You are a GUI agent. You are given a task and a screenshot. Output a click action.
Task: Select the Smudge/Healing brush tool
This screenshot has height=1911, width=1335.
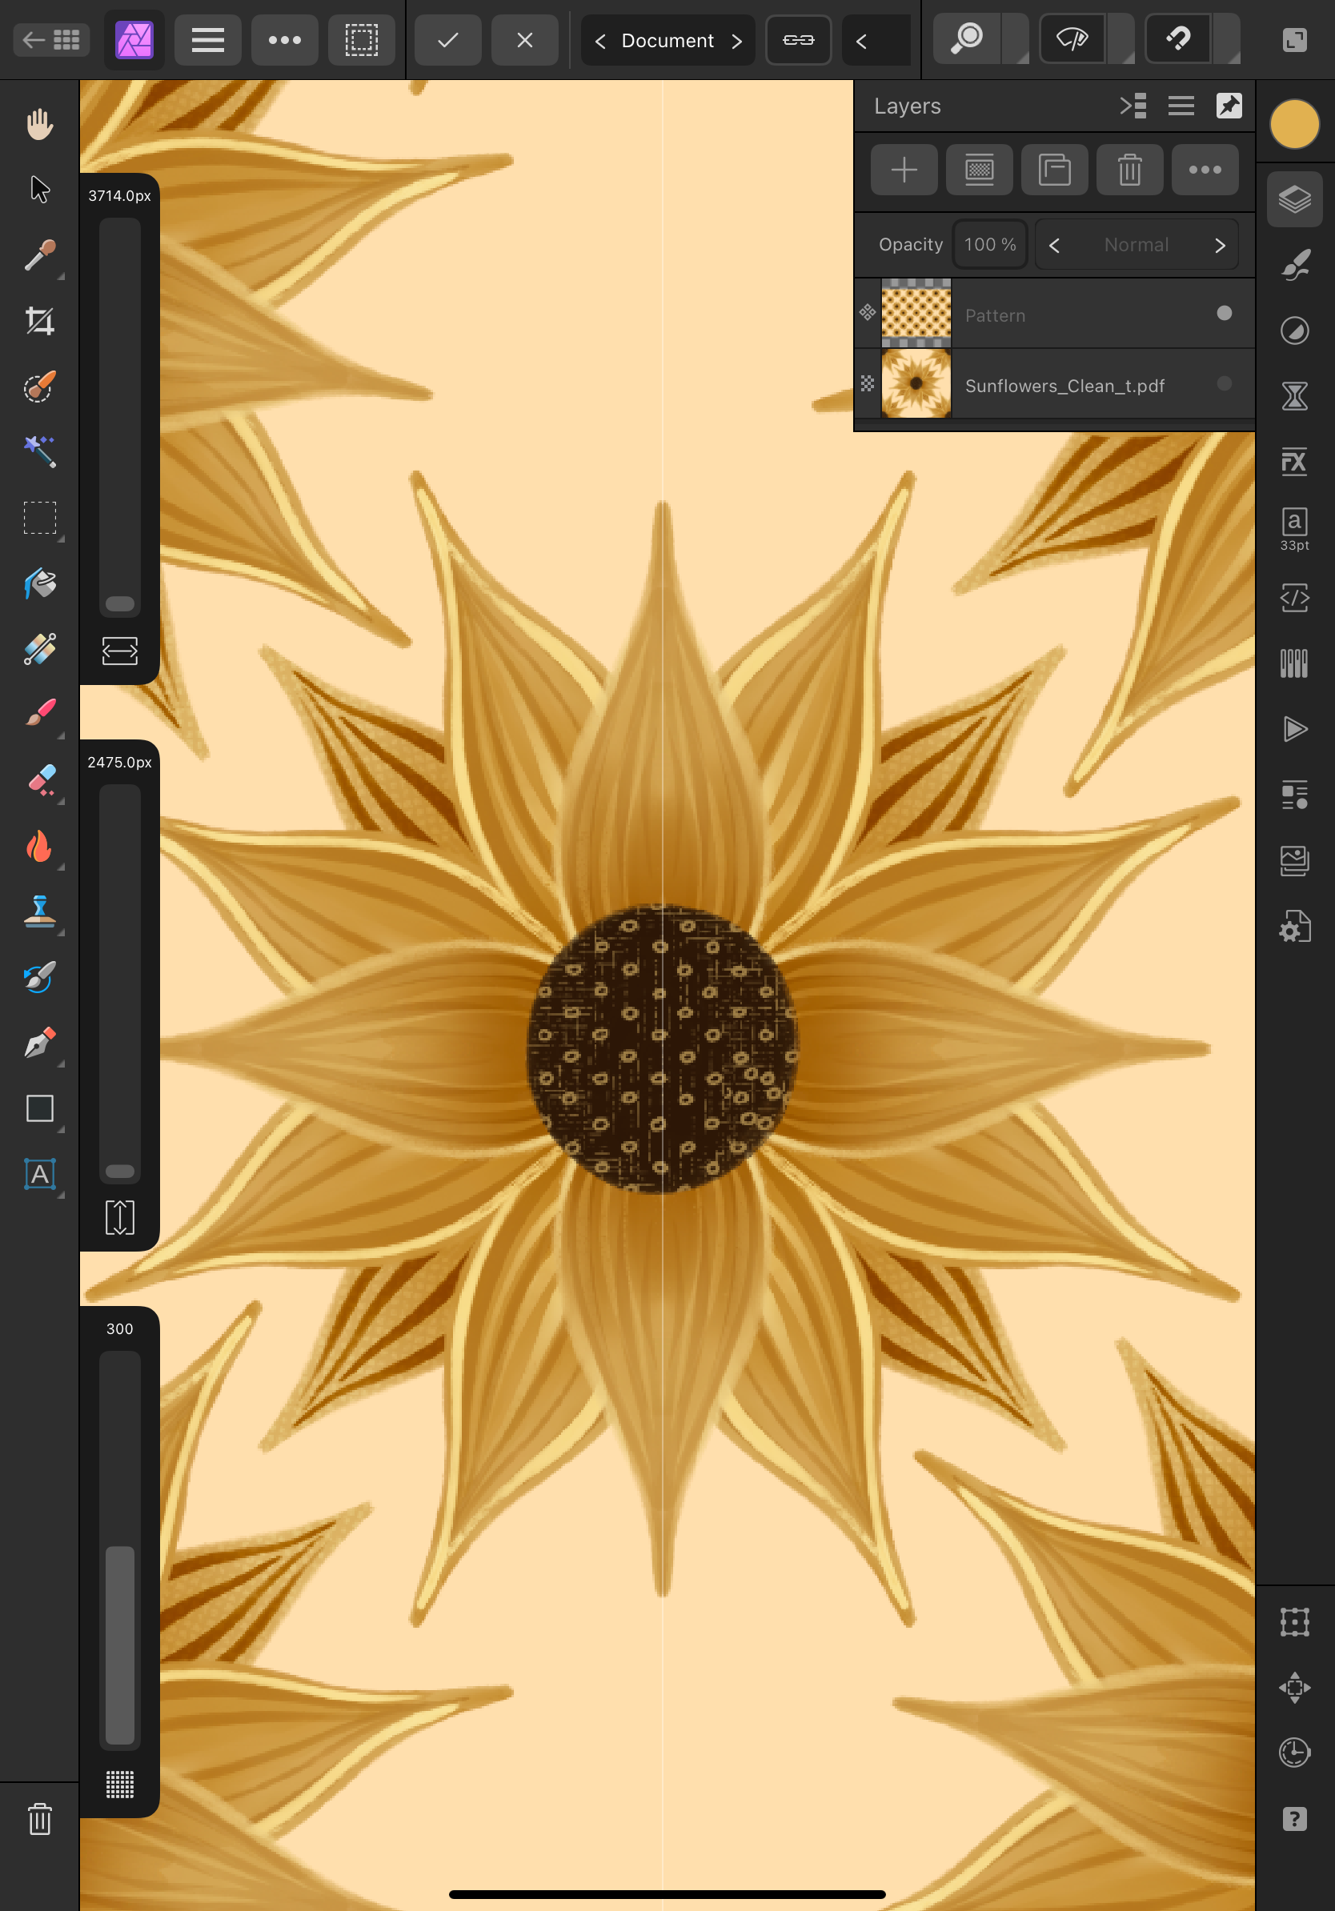39,977
